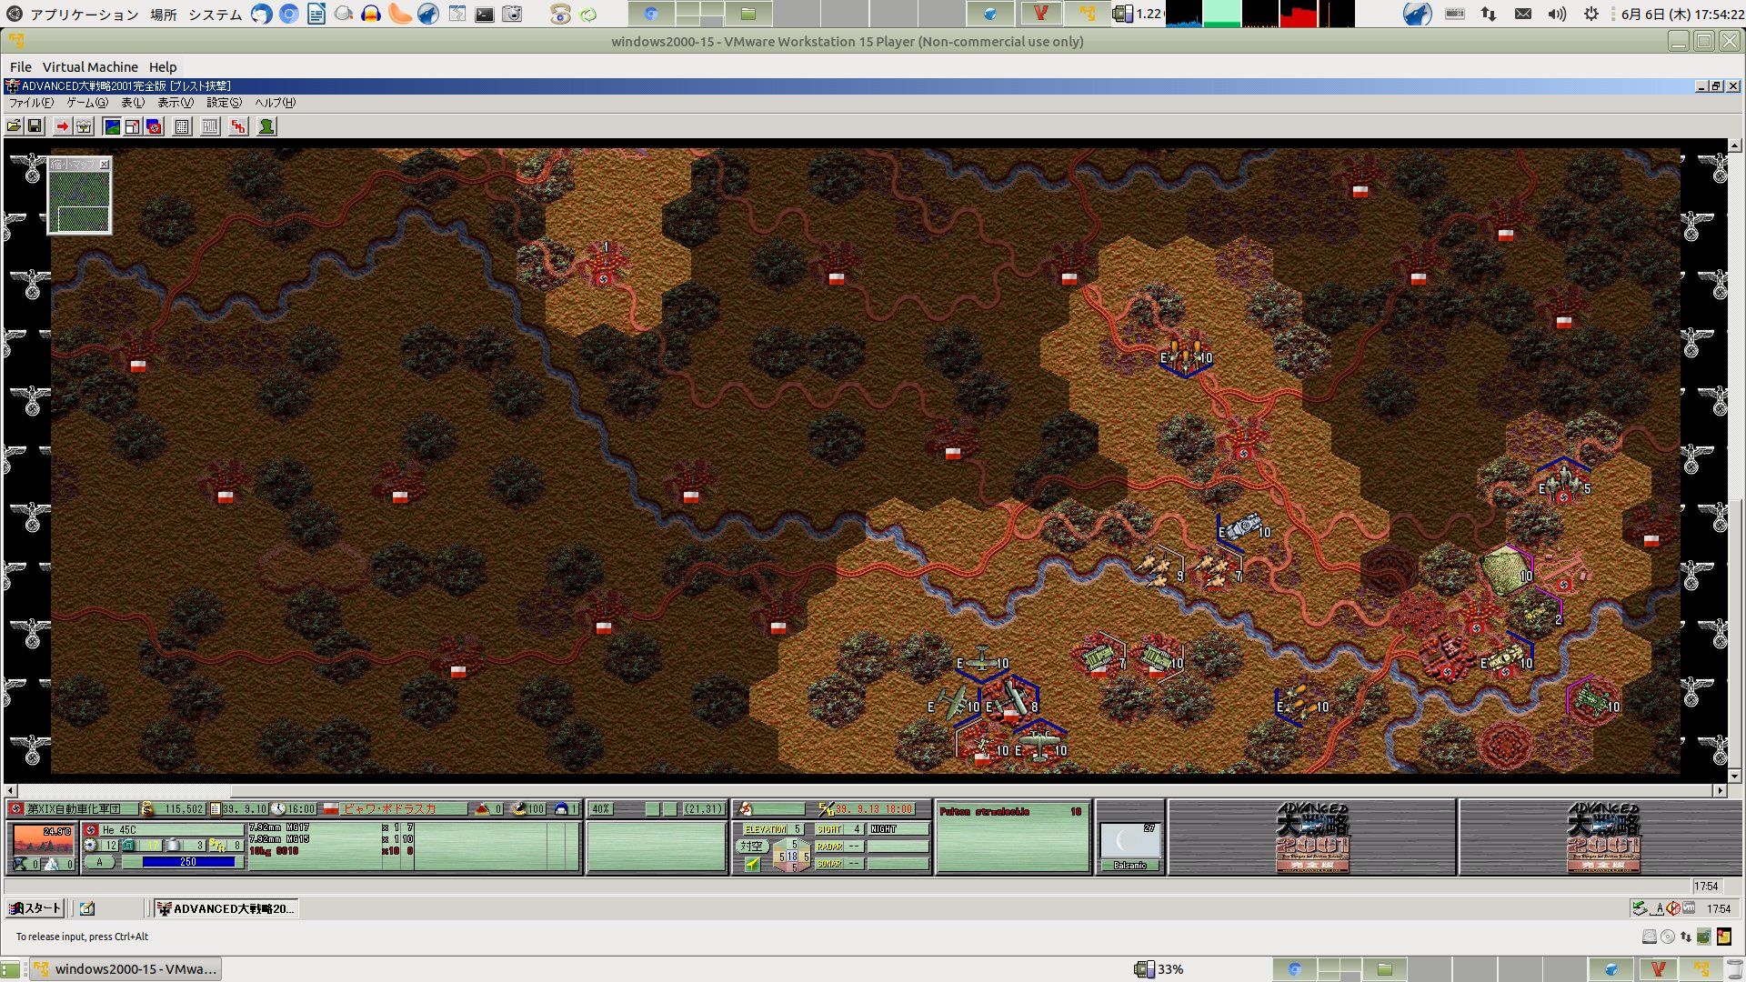The height and width of the screenshot is (982, 1746).
Task: Open the grid table toolbar icon
Action: pyautogui.click(x=182, y=126)
